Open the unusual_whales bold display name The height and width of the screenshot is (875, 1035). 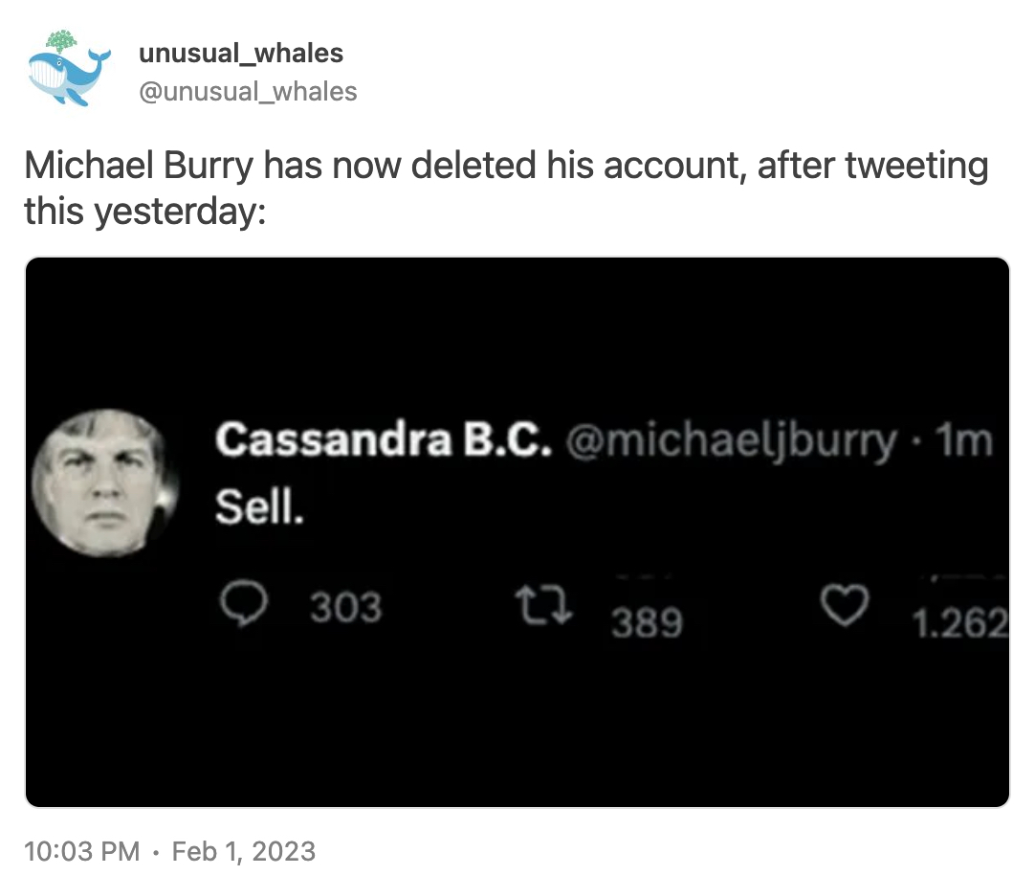(241, 54)
